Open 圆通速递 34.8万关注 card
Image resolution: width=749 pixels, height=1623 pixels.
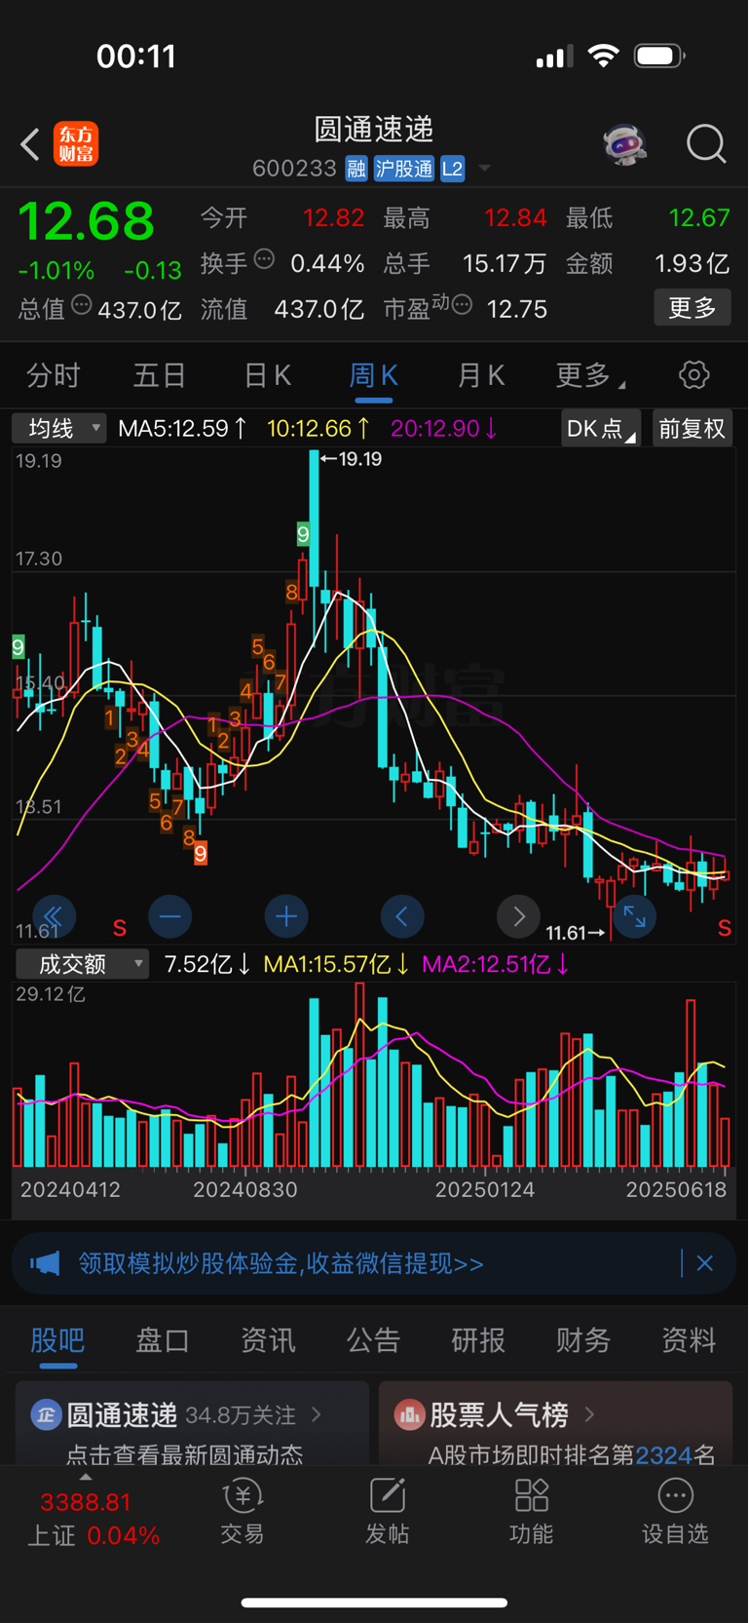tap(193, 1423)
